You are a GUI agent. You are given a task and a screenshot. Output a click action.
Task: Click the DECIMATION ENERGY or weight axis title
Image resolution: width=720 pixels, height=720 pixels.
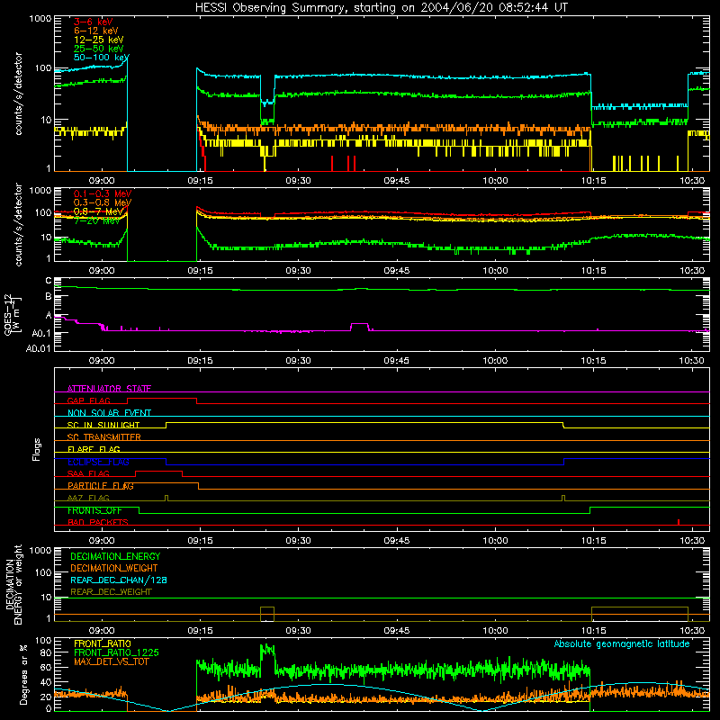[13, 584]
